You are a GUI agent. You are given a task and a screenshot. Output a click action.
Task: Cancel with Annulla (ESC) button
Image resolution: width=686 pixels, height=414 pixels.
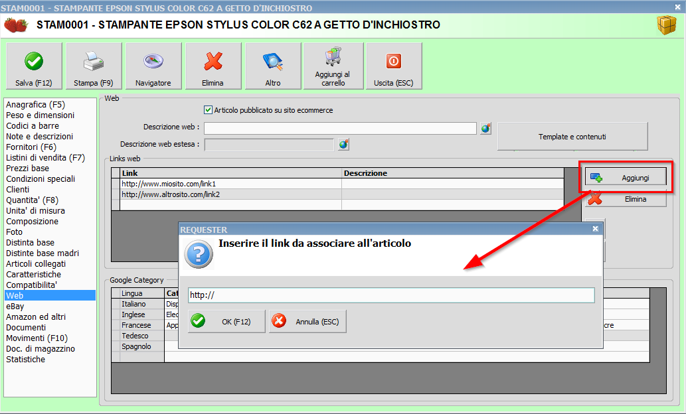307,322
